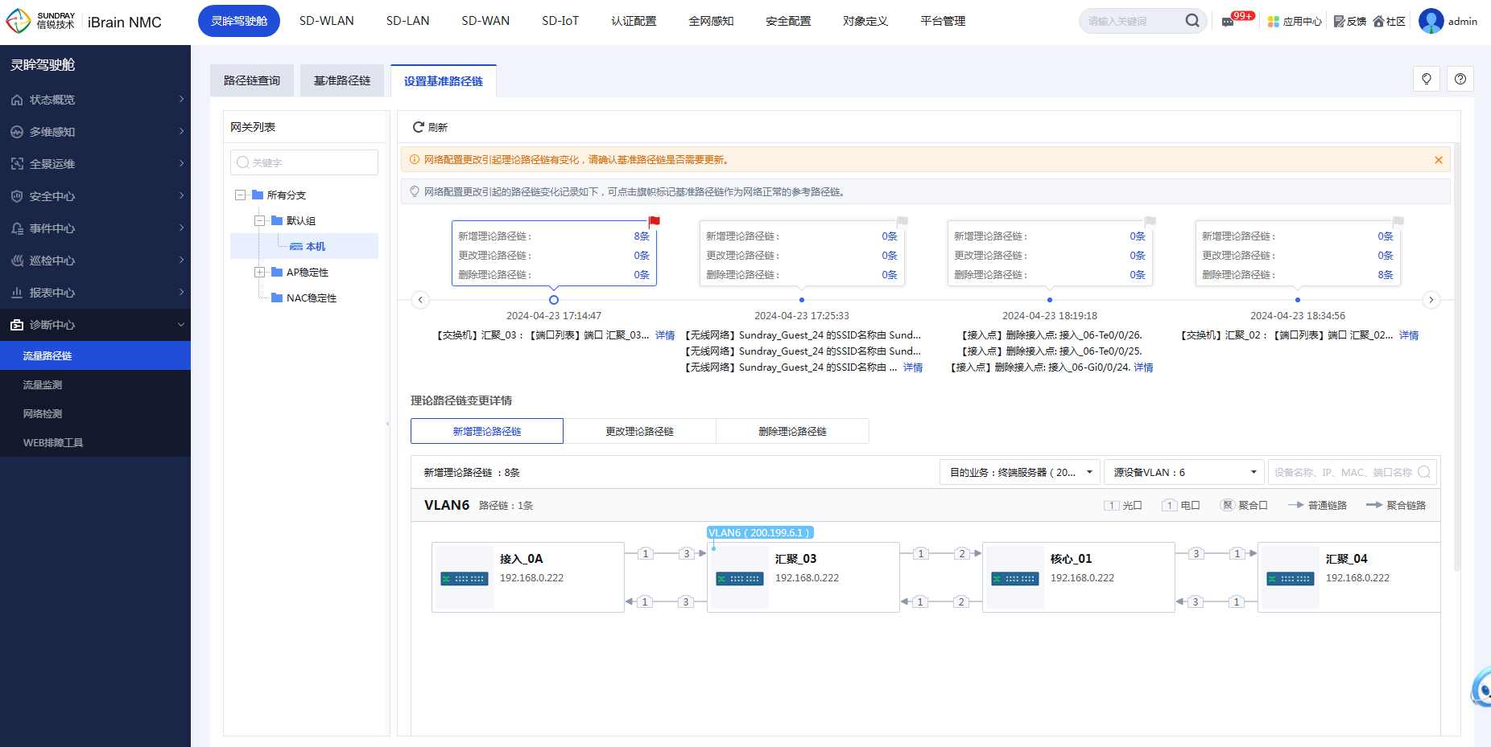This screenshot has width=1491, height=747.
Task: Flag the 17:25:33 change card as baseline
Action: tap(902, 221)
